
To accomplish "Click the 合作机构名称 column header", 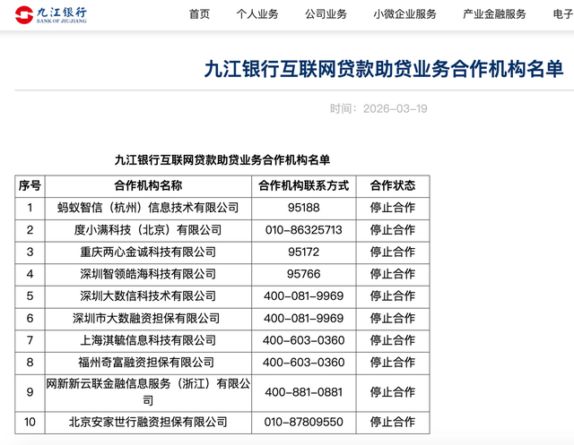I will [x=148, y=186].
